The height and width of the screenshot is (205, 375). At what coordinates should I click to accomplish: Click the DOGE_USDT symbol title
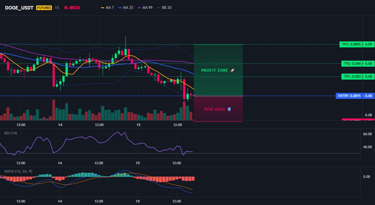tap(19, 8)
